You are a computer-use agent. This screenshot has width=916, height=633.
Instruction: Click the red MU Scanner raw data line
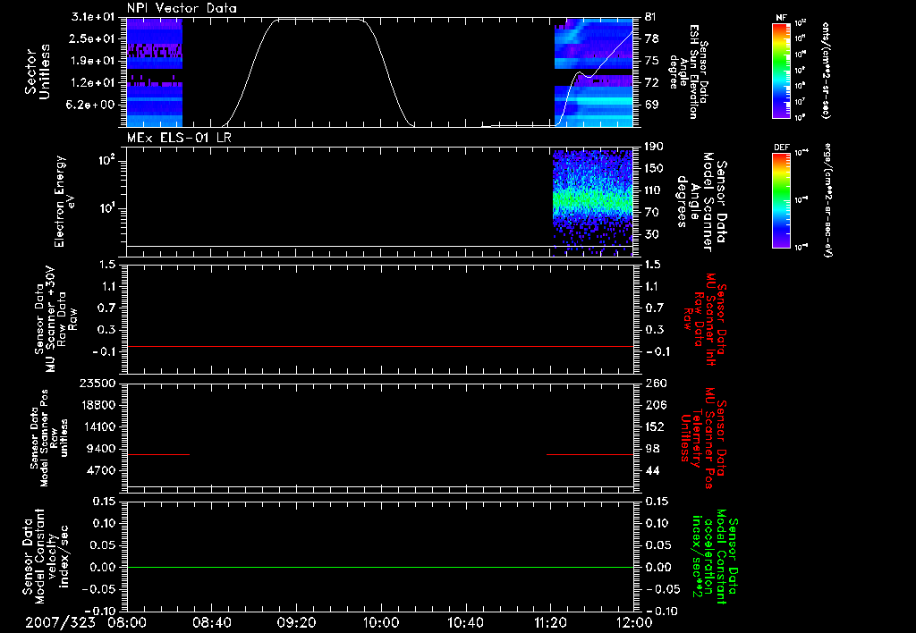379,346
